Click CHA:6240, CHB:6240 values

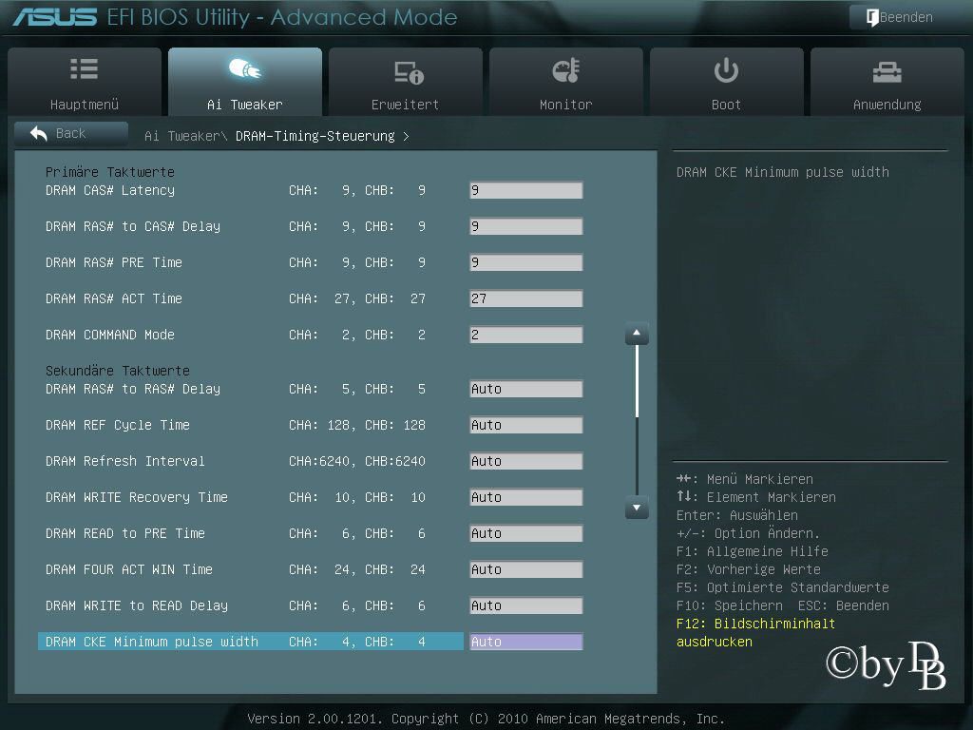[357, 461]
